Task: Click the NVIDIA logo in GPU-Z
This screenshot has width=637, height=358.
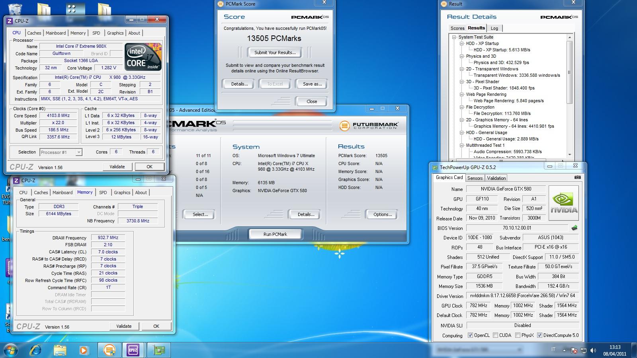Action: tap(564, 204)
